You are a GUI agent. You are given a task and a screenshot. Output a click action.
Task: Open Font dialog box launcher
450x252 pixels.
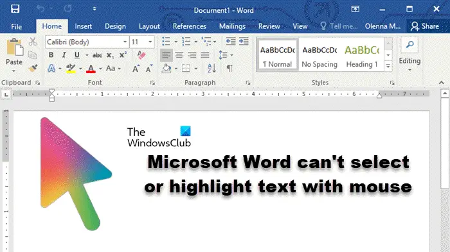(x=153, y=83)
